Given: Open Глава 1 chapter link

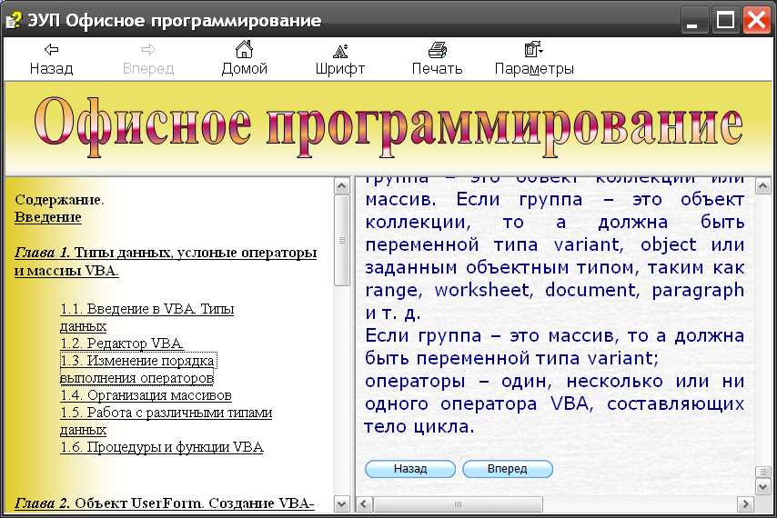Looking at the screenshot, I should pyautogui.click(x=166, y=261).
